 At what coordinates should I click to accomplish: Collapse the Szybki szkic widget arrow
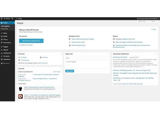click(109, 54)
